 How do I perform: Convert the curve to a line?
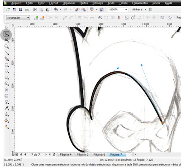tap(65, 18)
